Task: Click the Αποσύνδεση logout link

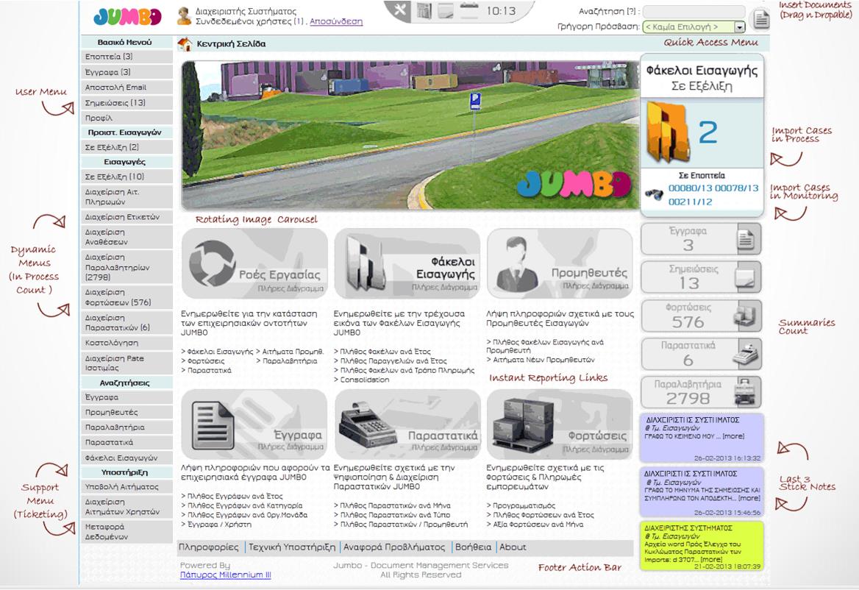Action: pos(336,21)
